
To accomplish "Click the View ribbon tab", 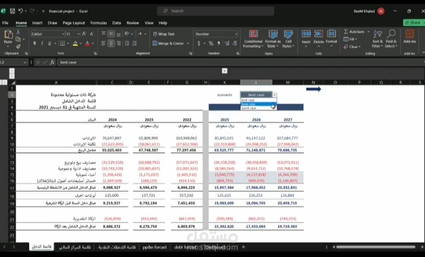I will [x=149, y=23].
